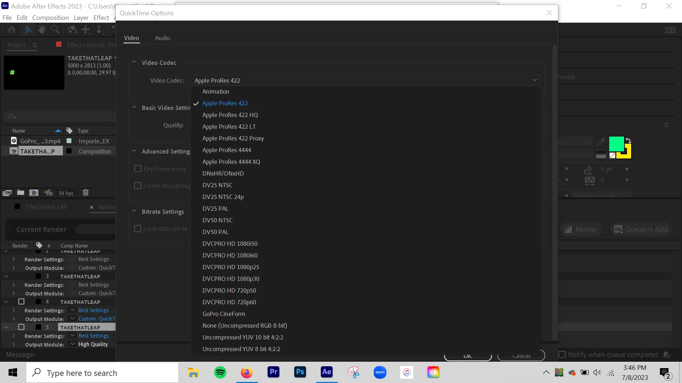Collapse the Bitrate Settings section

(x=134, y=211)
